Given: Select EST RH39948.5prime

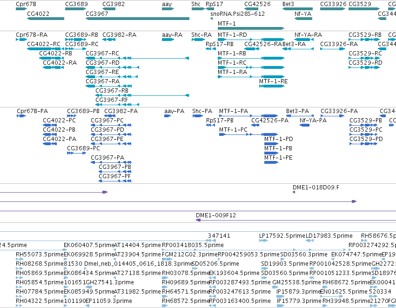Looking at the screenshot, I should click(346, 301).
